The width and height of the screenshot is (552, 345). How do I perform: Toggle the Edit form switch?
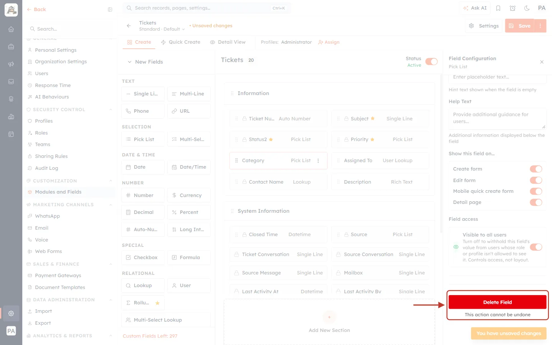pyautogui.click(x=536, y=180)
